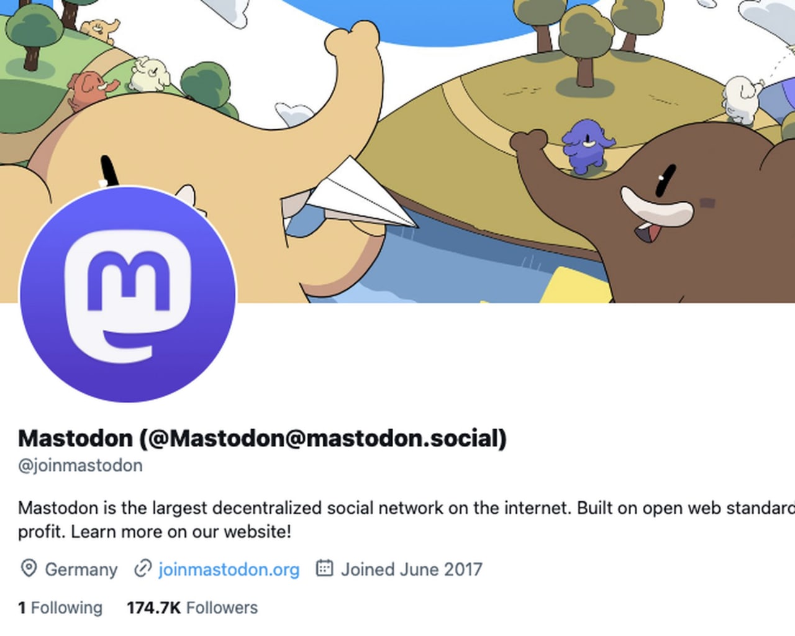Screen dimensions: 795x636
Task: Click the link chain icon
Action: [143, 568]
